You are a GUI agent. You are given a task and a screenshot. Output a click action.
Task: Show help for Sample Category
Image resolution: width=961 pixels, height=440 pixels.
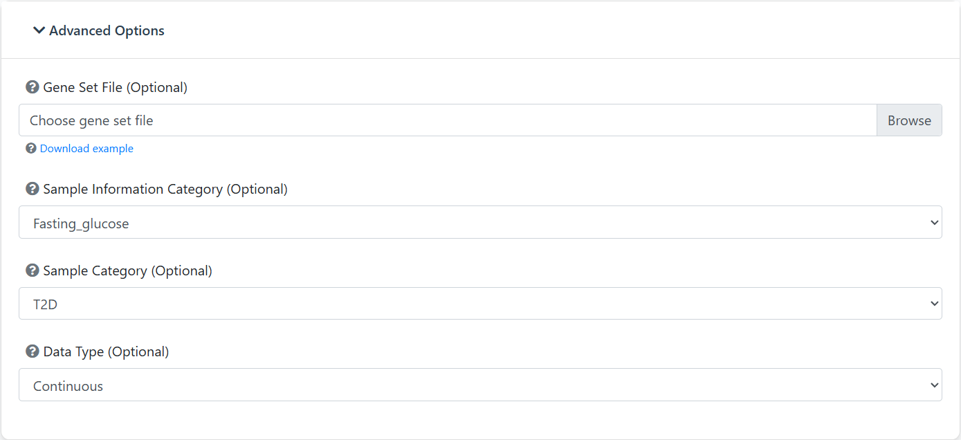(32, 271)
